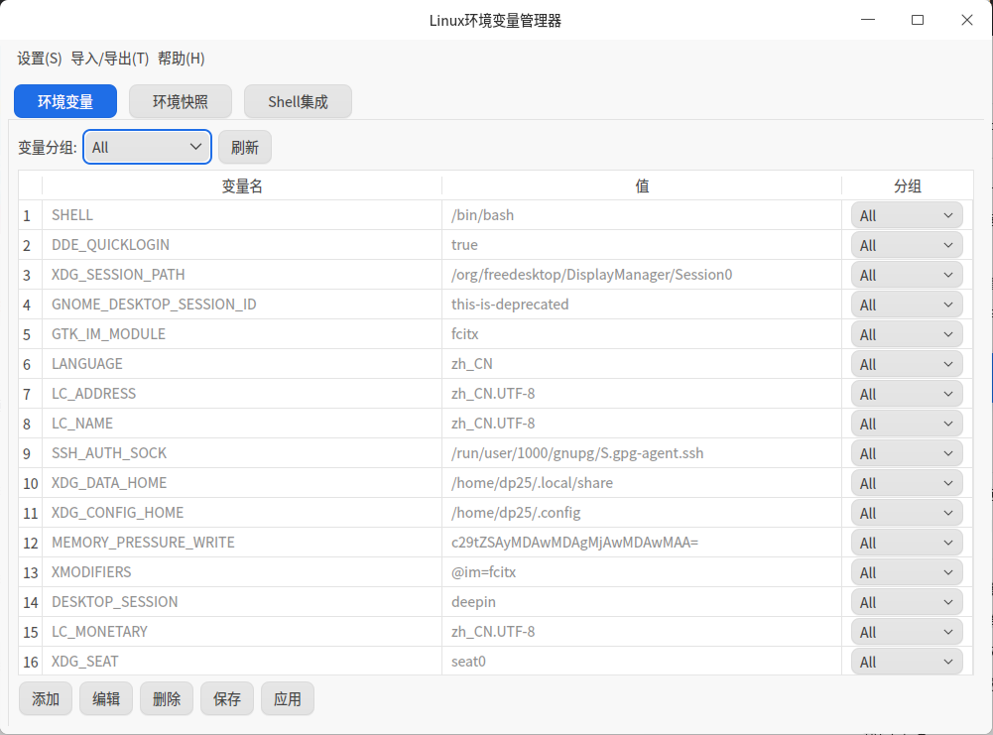This screenshot has width=993, height=735.
Task: Click the 刷新 button
Action: [245, 147]
